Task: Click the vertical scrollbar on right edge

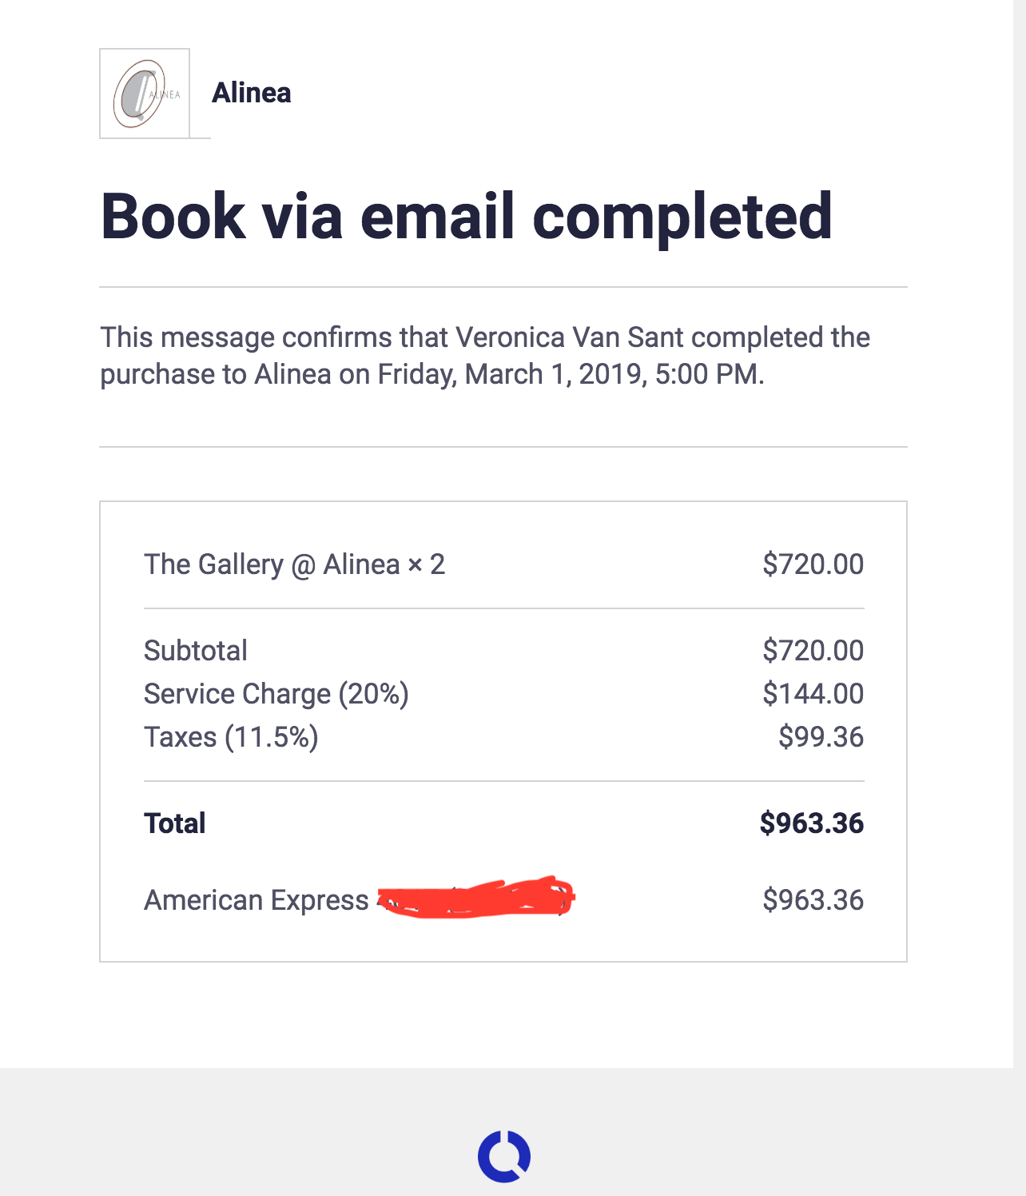Action: tap(1020, 480)
